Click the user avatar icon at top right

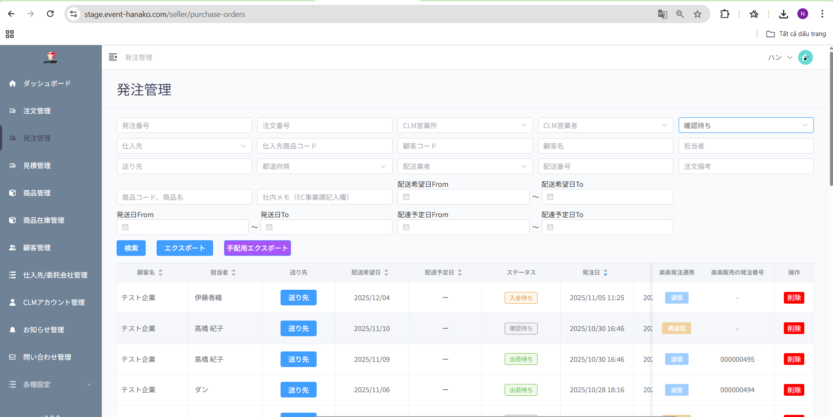[x=805, y=57]
